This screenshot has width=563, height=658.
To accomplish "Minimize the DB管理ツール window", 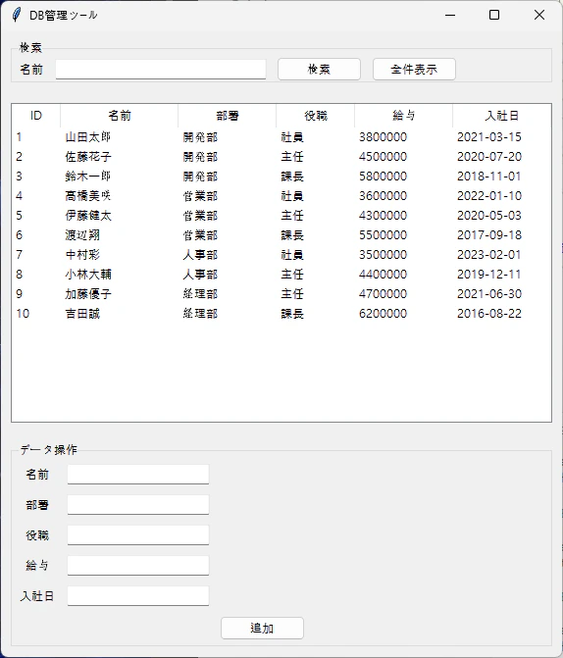I will (x=450, y=15).
